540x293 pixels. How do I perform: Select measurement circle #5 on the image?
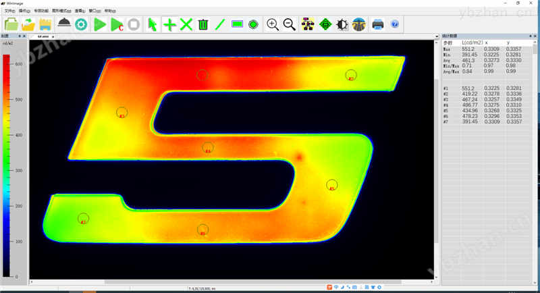pyautogui.click(x=332, y=185)
